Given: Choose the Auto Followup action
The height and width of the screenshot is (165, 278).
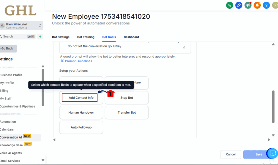Looking at the screenshot, I should click(81, 127).
